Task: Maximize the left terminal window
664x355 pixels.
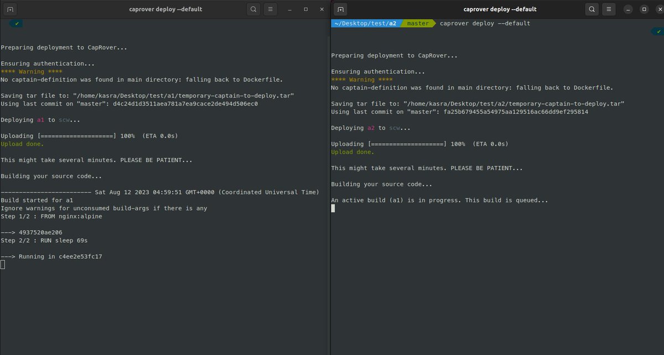Action: (306, 9)
